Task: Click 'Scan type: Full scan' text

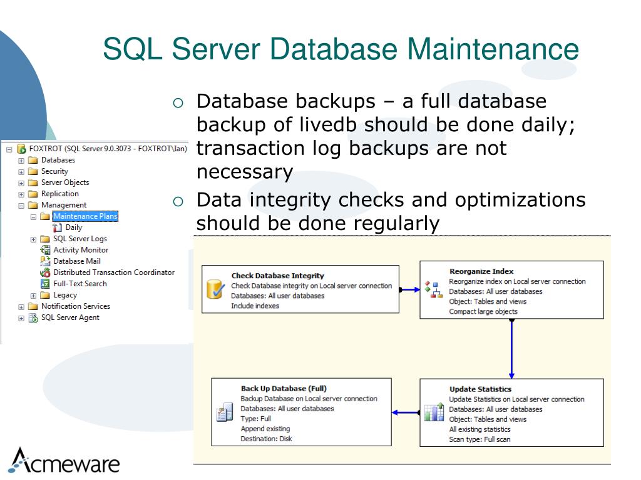Action: pos(479,439)
